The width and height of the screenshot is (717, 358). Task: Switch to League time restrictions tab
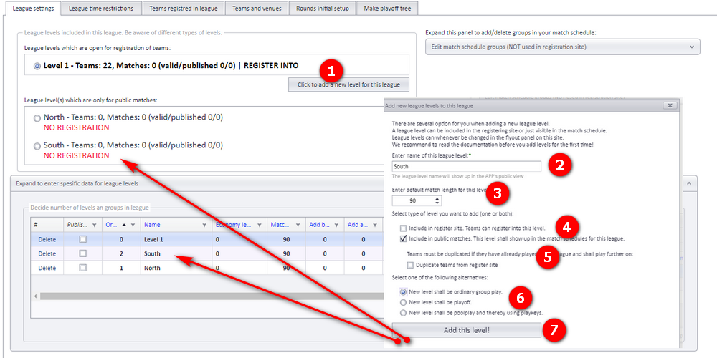click(x=101, y=8)
